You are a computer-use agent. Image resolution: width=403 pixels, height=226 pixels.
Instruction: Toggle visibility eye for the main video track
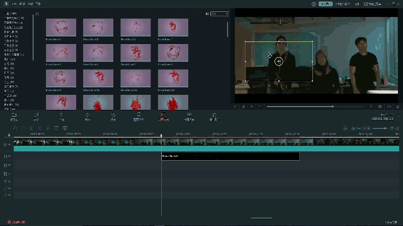coord(9,144)
